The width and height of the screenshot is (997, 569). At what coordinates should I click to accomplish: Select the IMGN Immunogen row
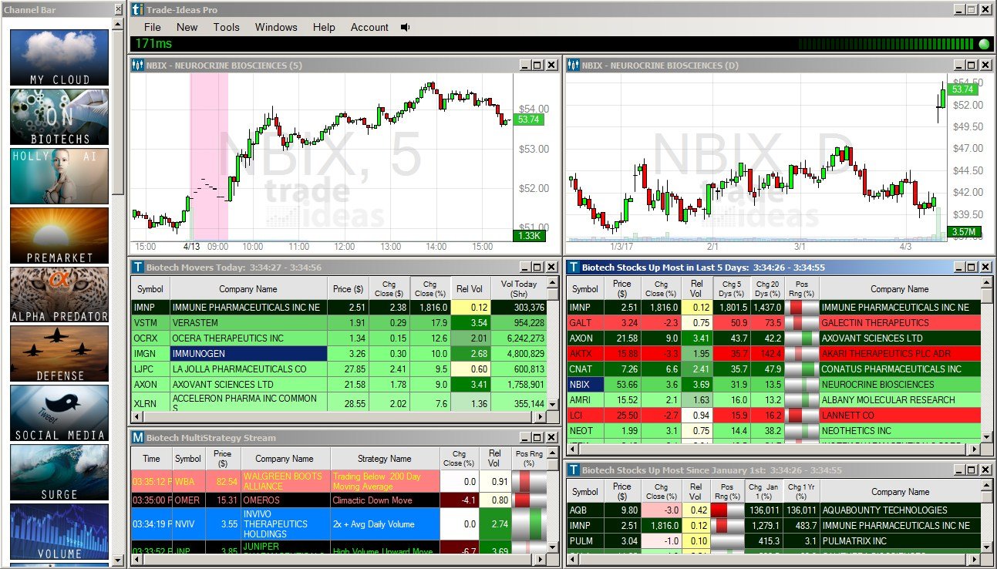[x=247, y=354]
